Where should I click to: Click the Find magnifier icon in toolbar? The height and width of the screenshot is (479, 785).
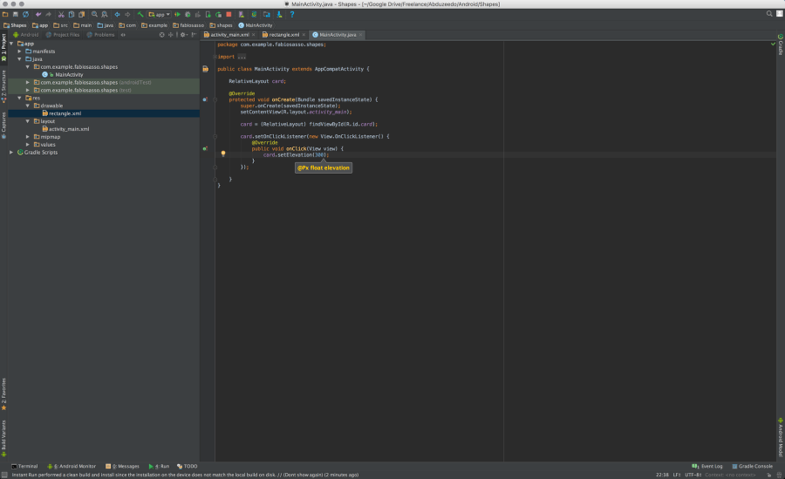click(x=94, y=15)
